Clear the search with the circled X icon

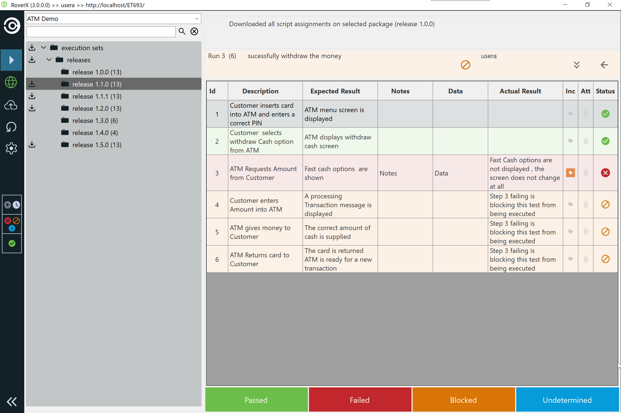[x=194, y=31]
